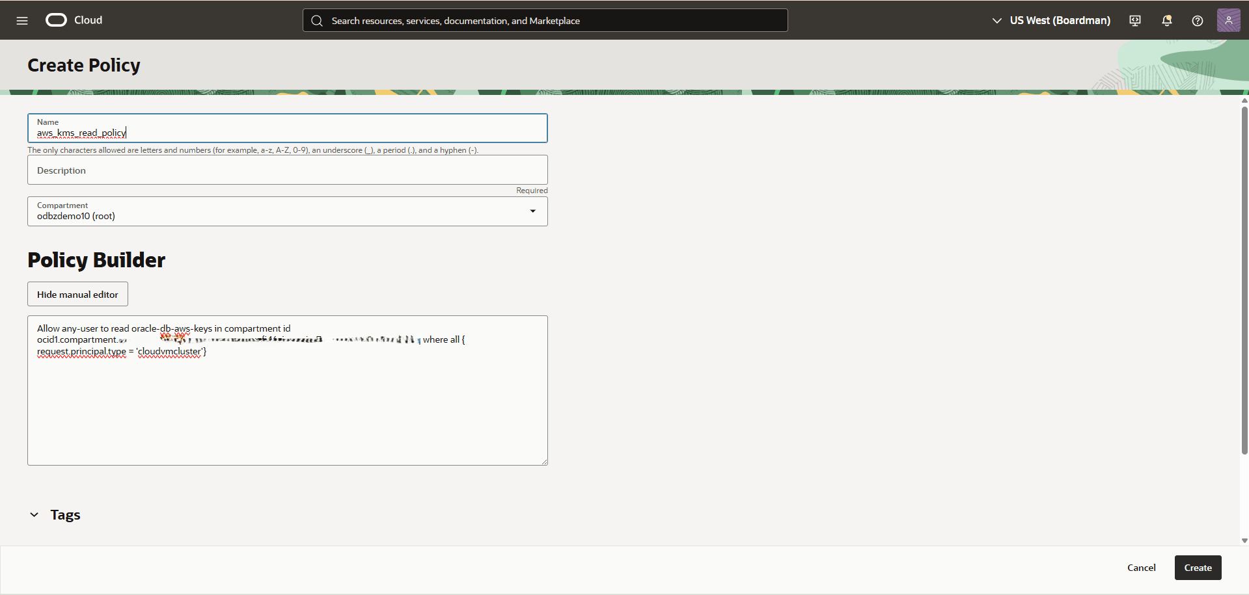
Task: Cancel the policy creation
Action: 1141,567
